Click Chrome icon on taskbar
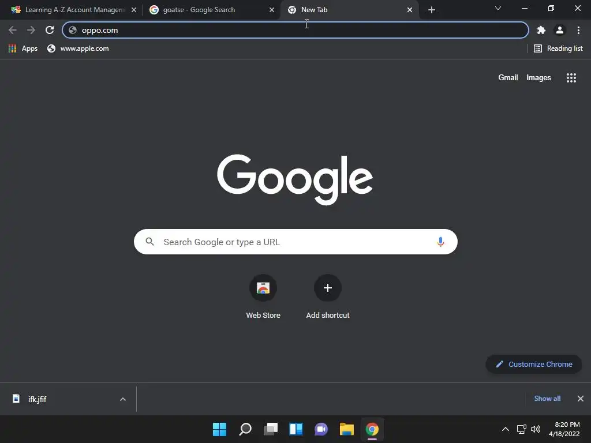The width and height of the screenshot is (591, 443). click(x=372, y=429)
